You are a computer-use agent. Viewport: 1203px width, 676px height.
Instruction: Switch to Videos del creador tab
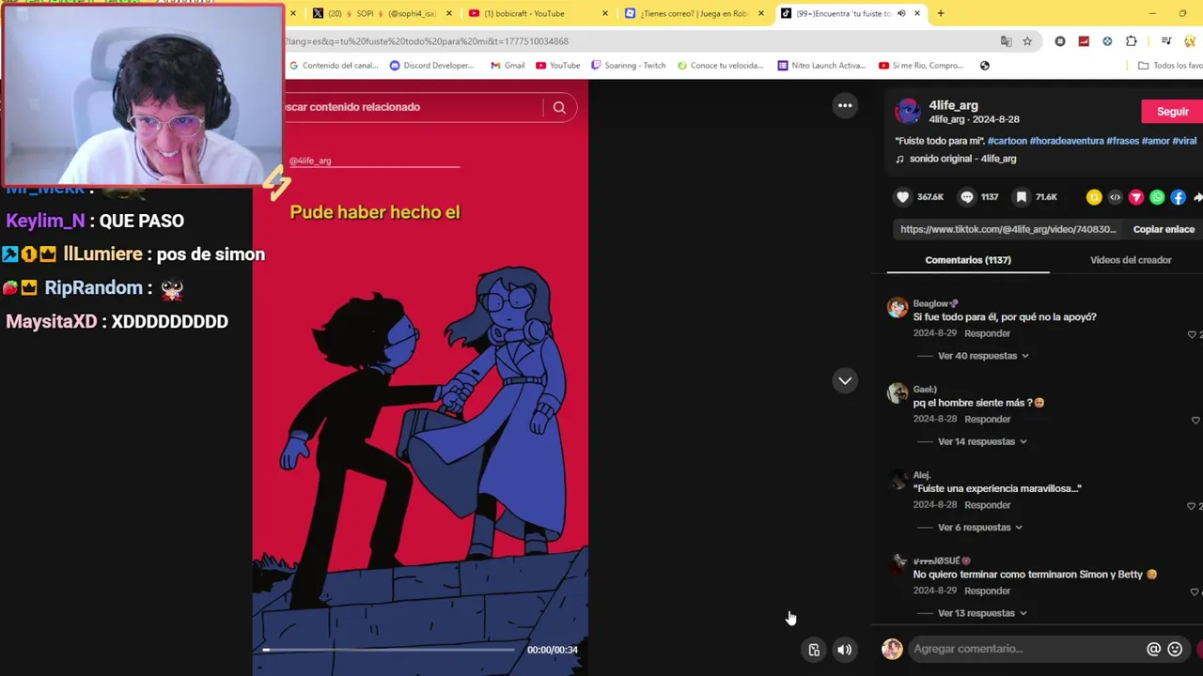click(1131, 260)
